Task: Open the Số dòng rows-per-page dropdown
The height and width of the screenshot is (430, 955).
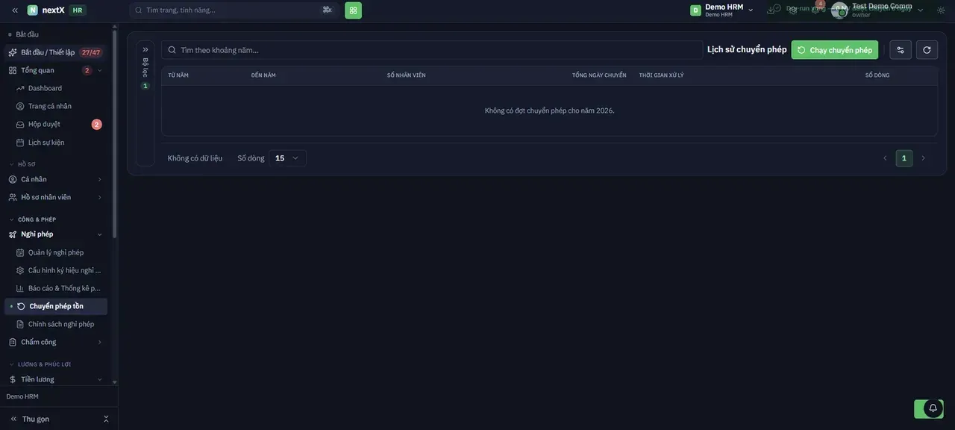Action: click(287, 158)
